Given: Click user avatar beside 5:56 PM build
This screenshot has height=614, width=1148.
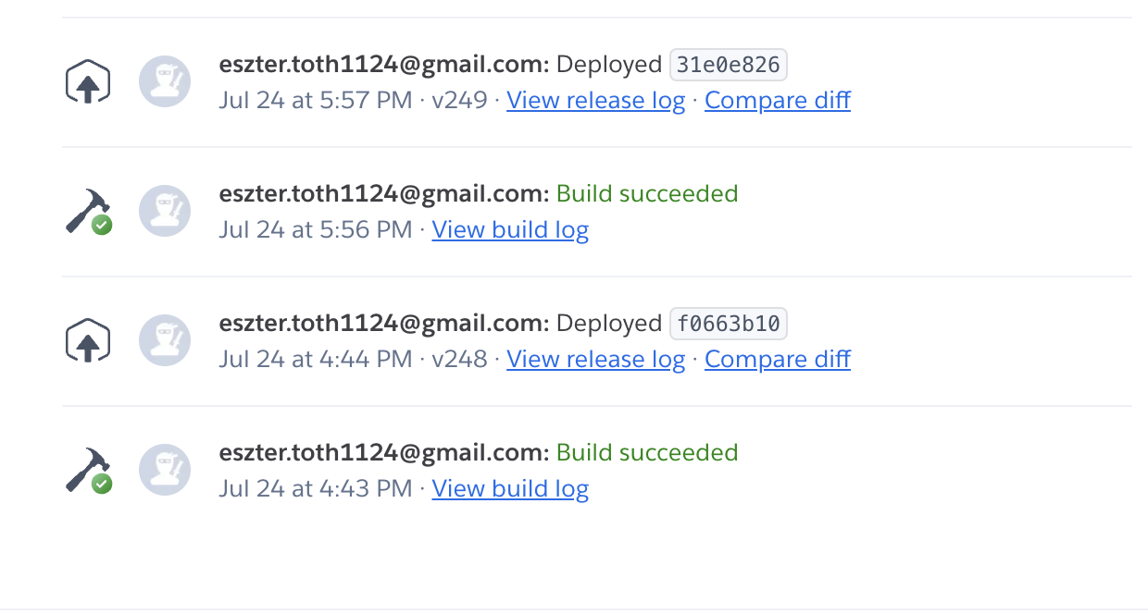Looking at the screenshot, I should (x=165, y=211).
